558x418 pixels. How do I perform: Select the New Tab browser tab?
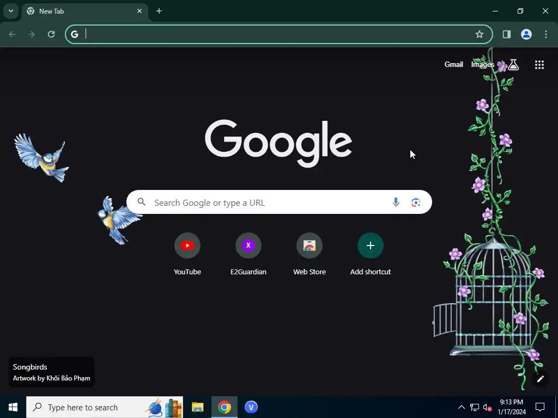point(84,11)
